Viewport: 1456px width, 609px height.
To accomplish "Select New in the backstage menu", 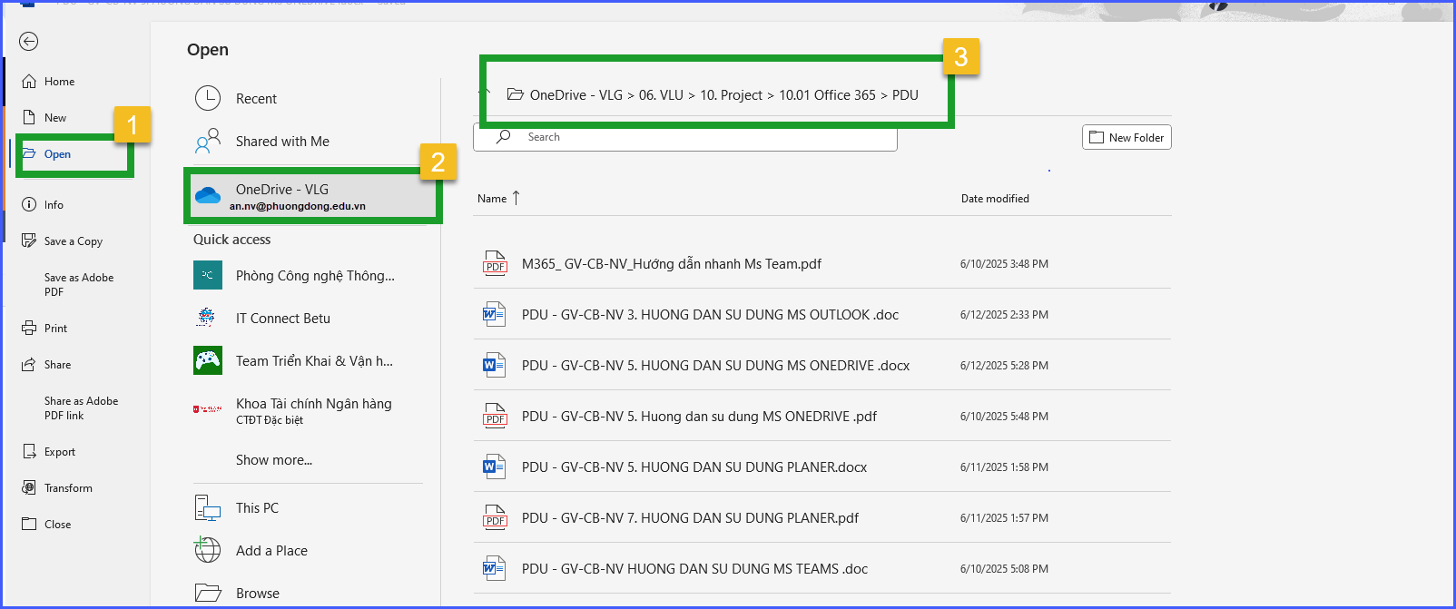I will 55,118.
